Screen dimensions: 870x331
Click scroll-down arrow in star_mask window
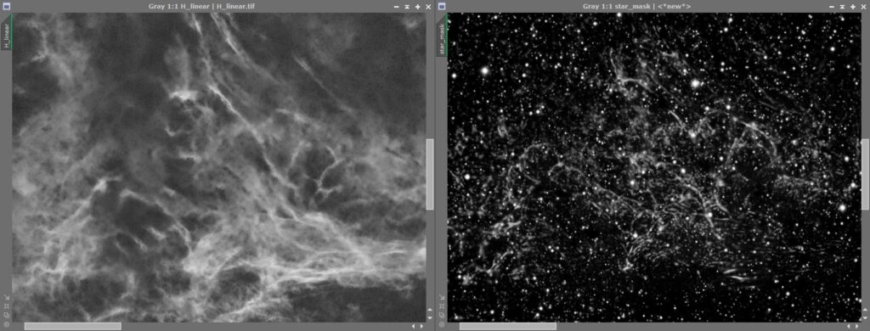pos(865,317)
